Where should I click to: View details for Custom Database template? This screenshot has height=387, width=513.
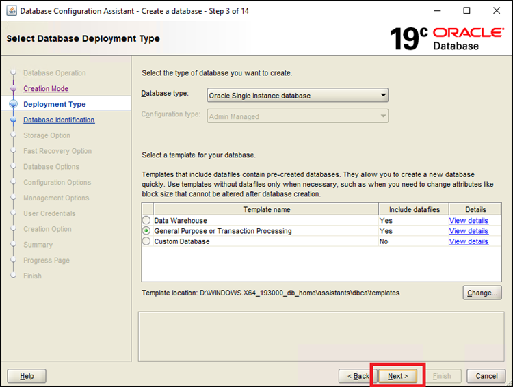click(469, 241)
